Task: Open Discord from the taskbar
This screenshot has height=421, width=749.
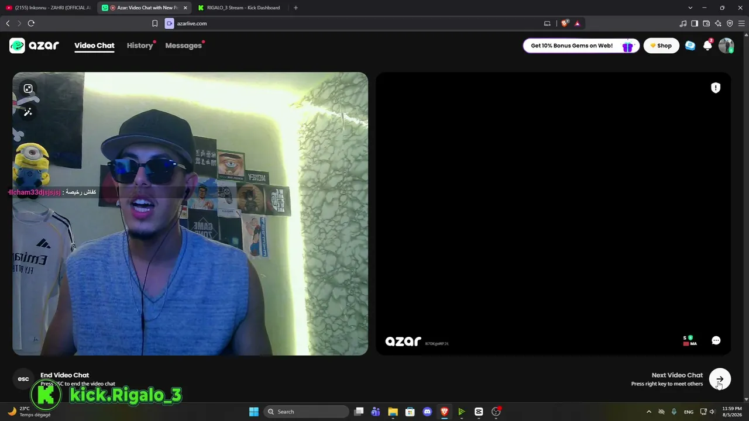Action: (427, 412)
